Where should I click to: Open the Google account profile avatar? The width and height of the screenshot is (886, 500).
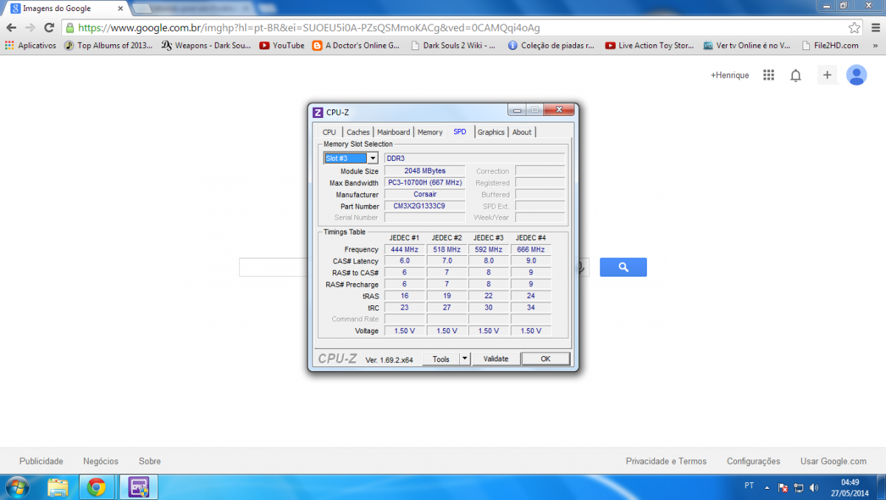pos(856,75)
